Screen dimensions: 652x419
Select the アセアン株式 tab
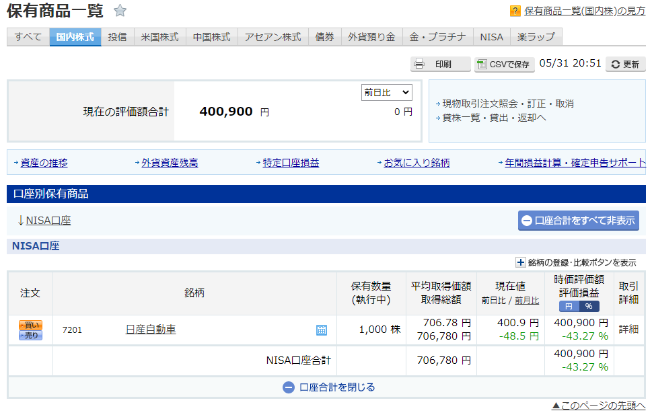tap(273, 37)
